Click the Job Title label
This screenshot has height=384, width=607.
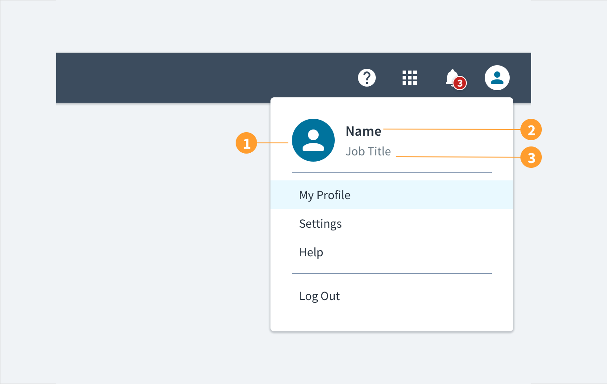pos(367,151)
